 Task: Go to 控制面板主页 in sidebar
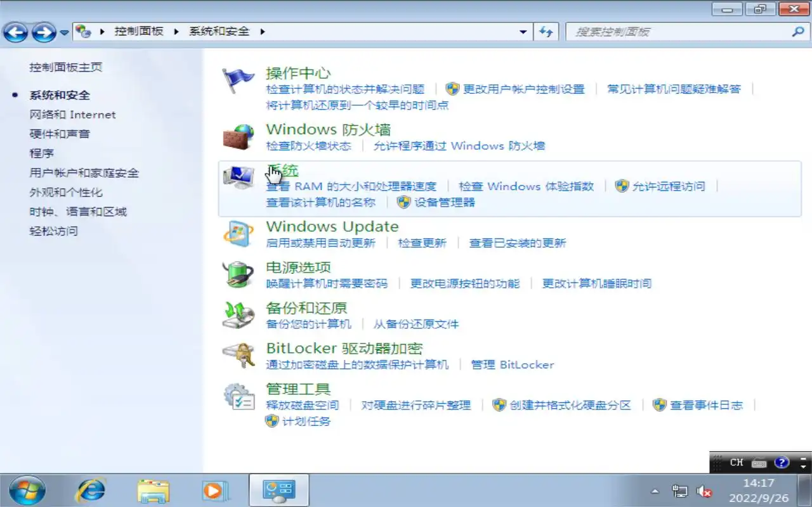(x=65, y=67)
